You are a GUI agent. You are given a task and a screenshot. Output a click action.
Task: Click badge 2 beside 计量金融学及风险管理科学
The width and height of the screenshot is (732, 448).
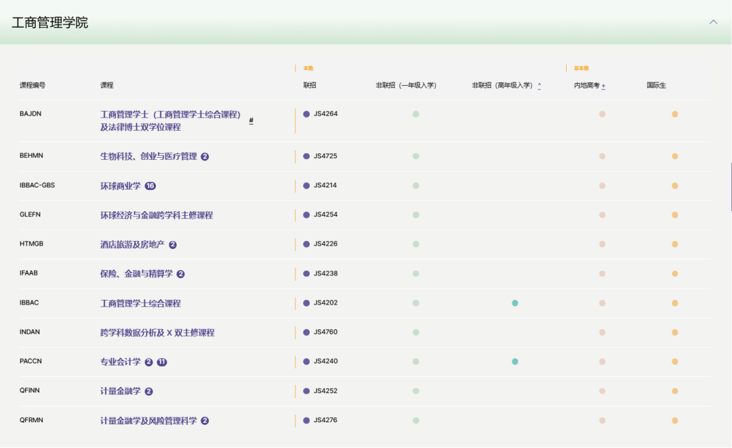click(205, 421)
